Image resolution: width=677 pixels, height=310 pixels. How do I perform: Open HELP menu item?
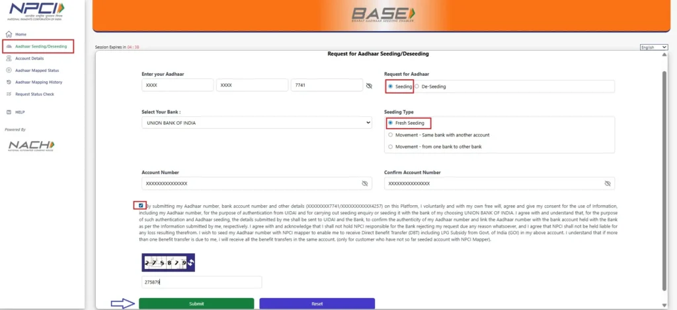20,112
